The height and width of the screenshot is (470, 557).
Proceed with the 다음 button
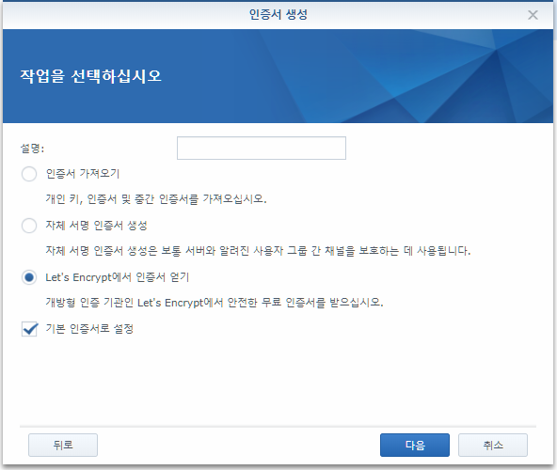(x=415, y=445)
